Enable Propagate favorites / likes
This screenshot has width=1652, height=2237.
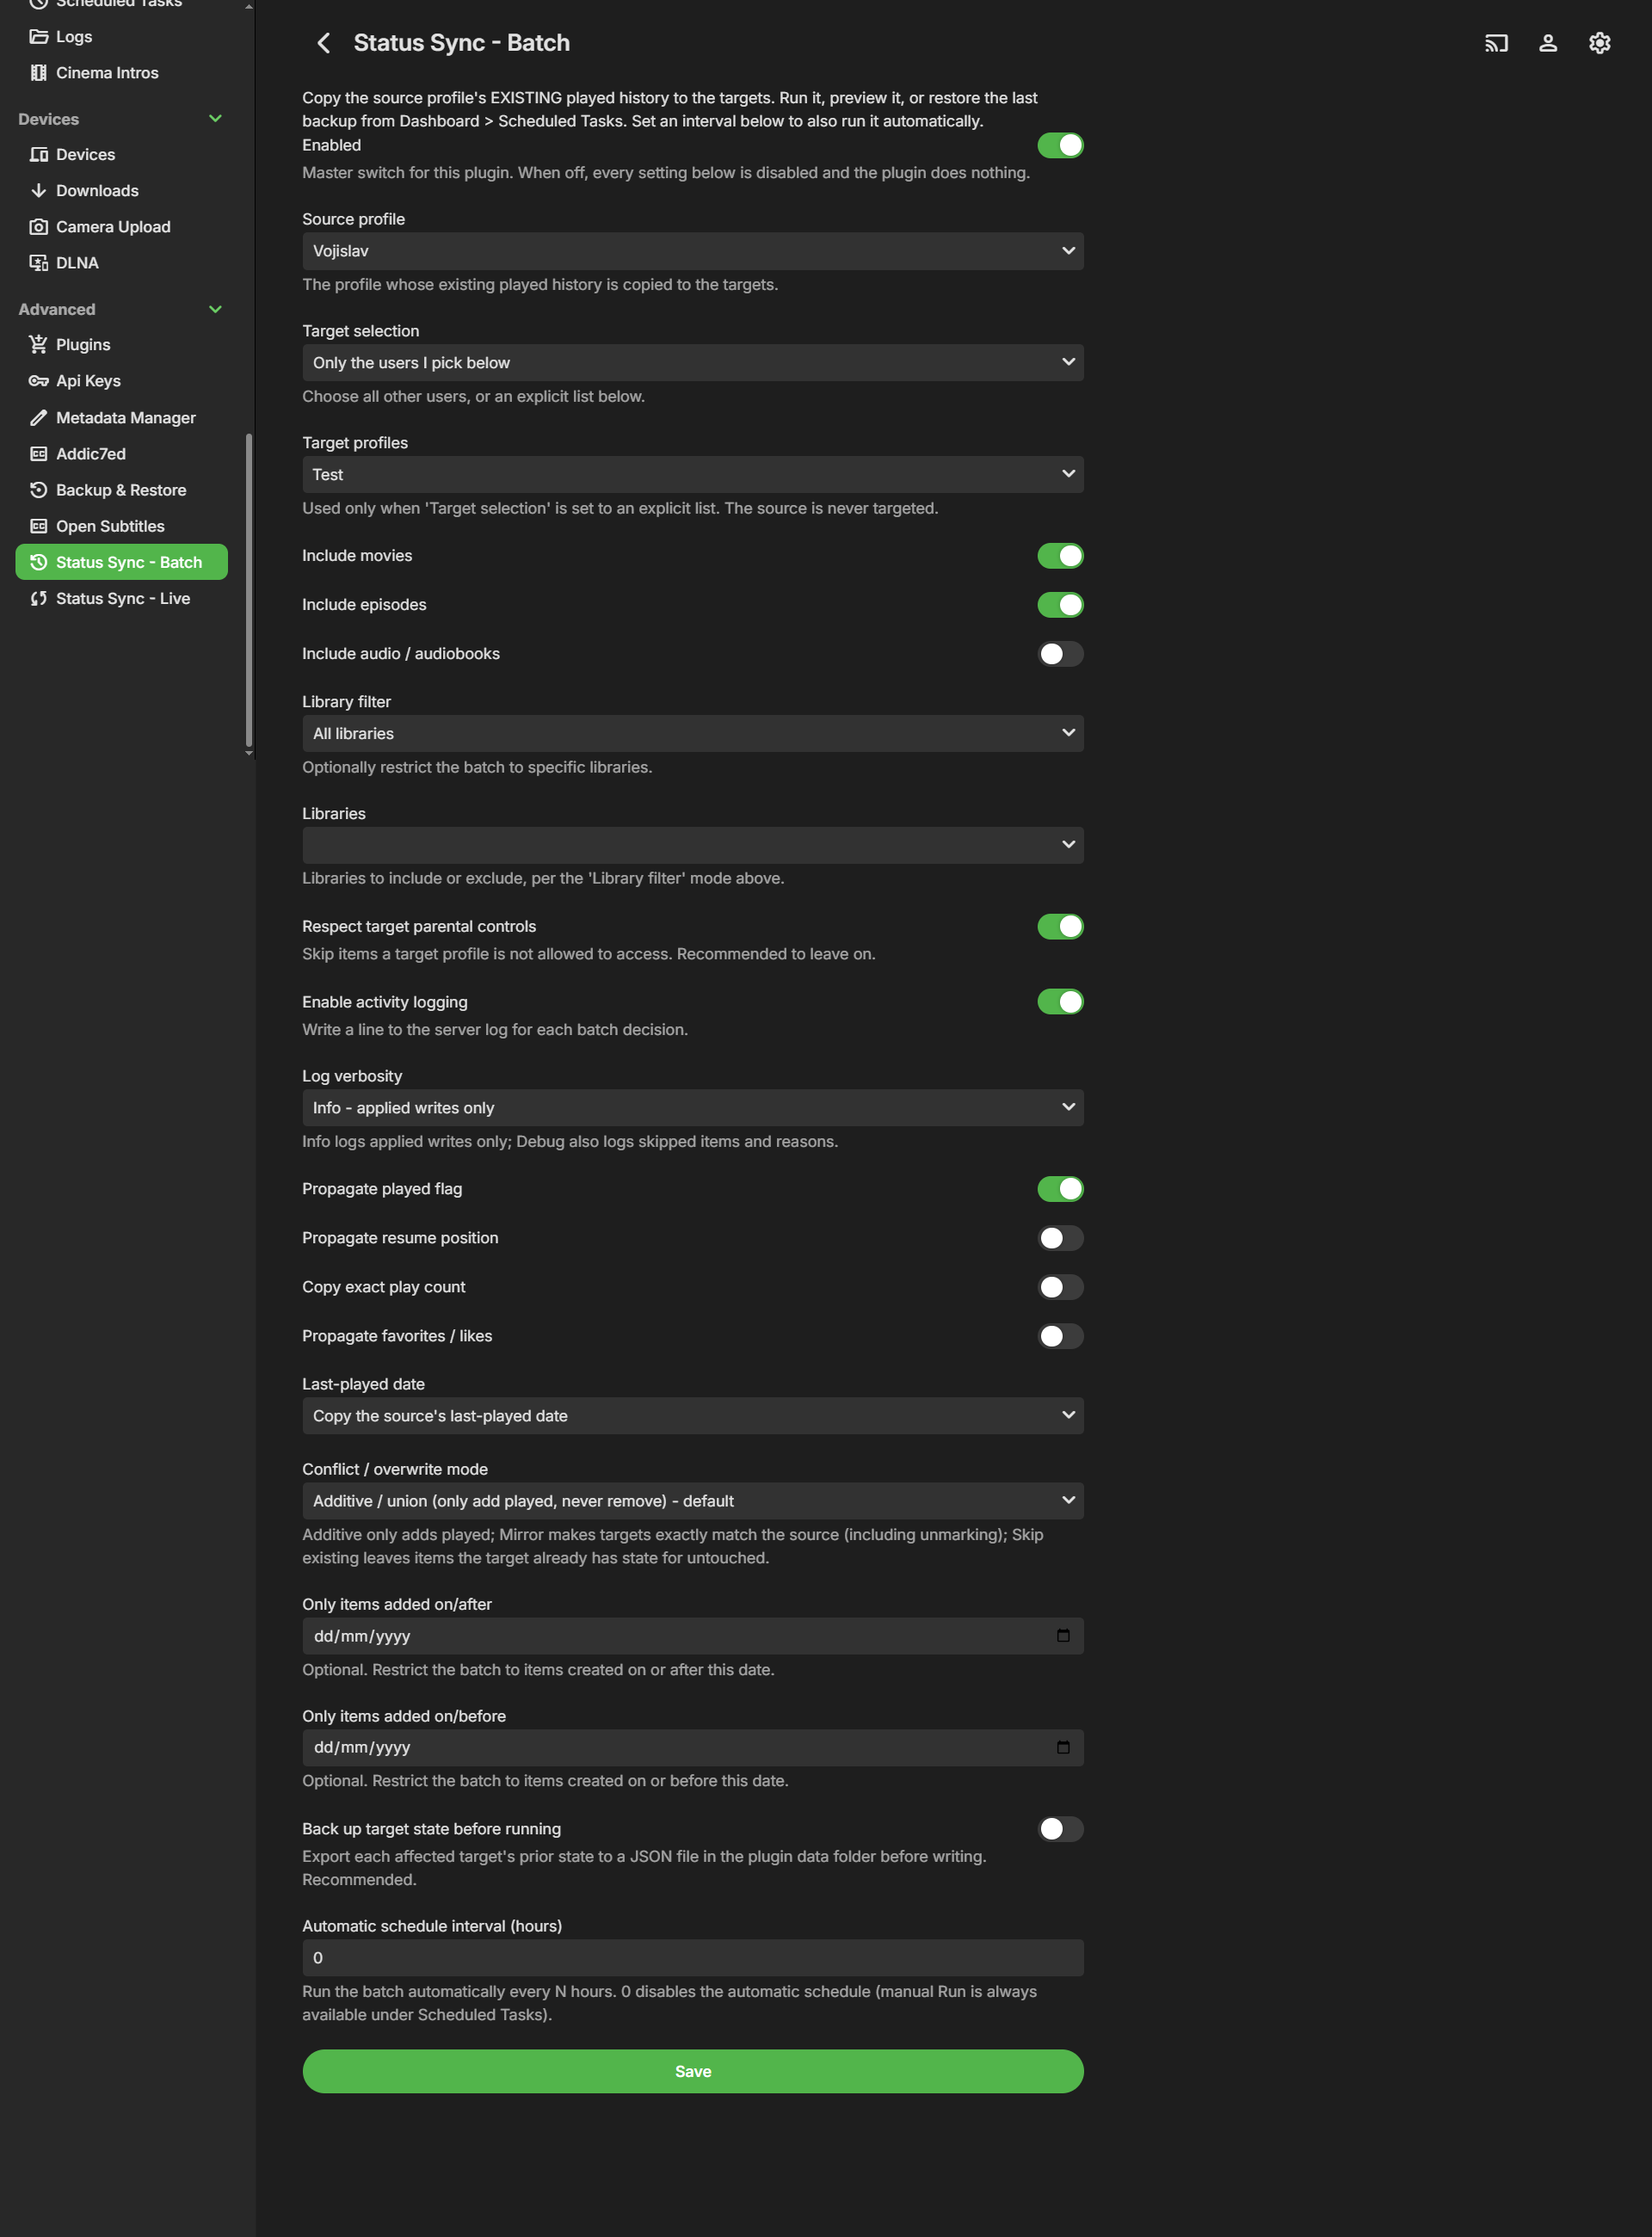pos(1060,1336)
